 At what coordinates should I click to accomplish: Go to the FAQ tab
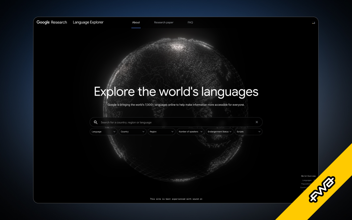pos(190,23)
